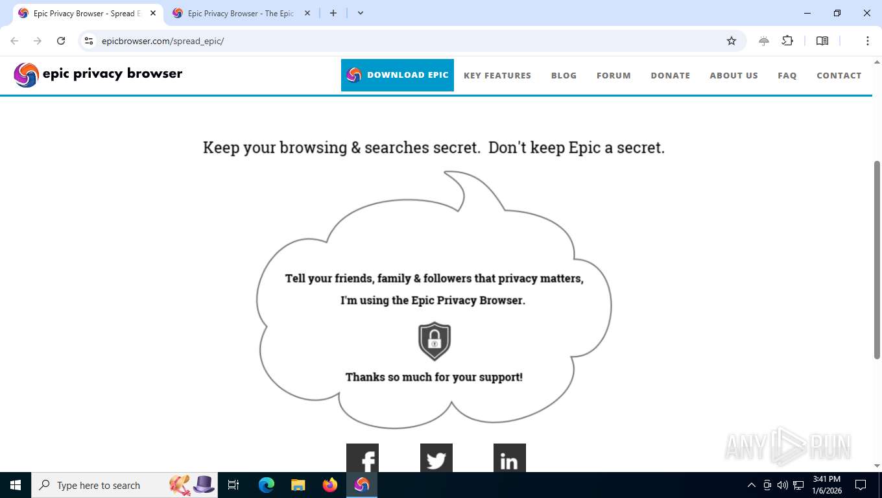The width and height of the screenshot is (882, 498).
Task: Open the notification center icon
Action: click(861, 485)
